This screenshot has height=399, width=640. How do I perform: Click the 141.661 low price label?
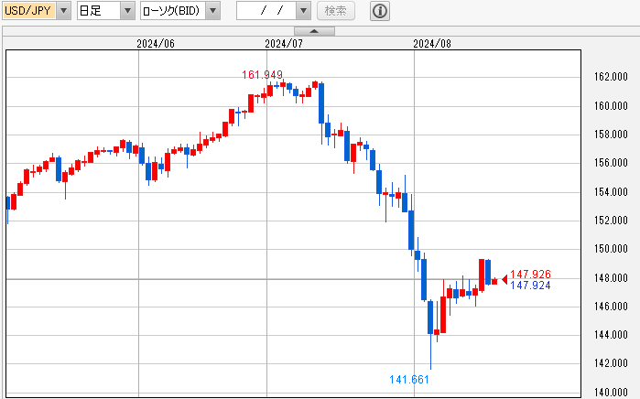pyautogui.click(x=409, y=380)
